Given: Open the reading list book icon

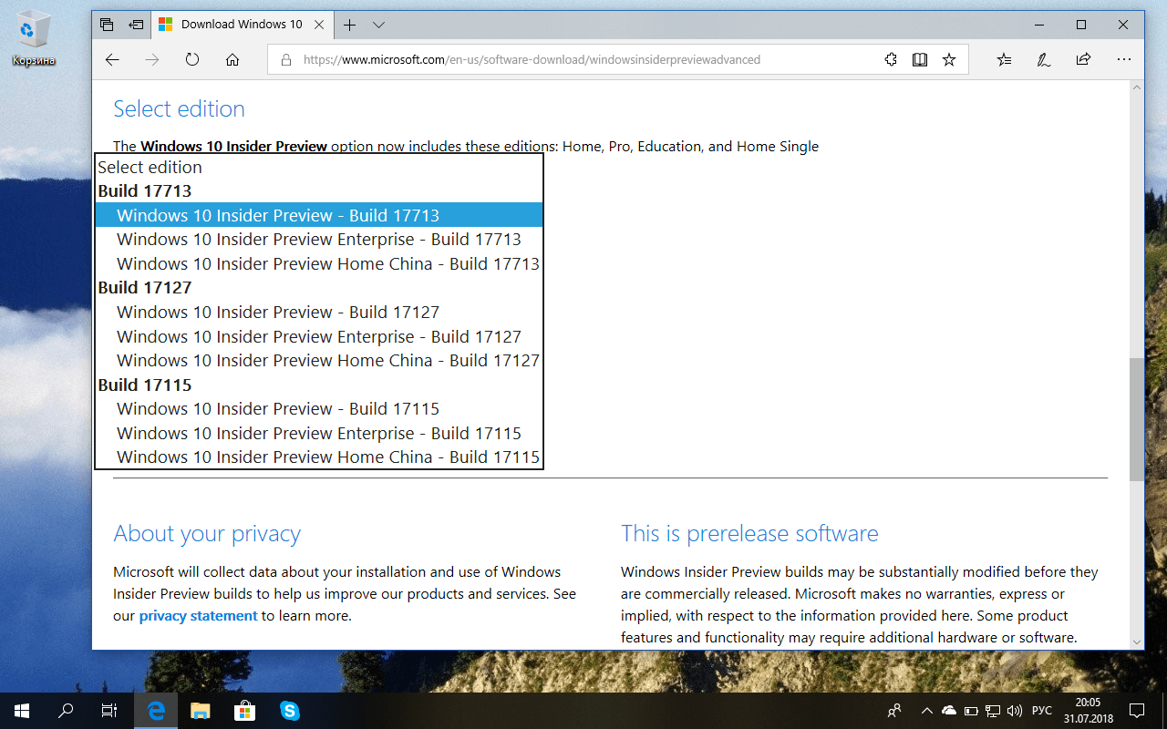Looking at the screenshot, I should tap(919, 58).
